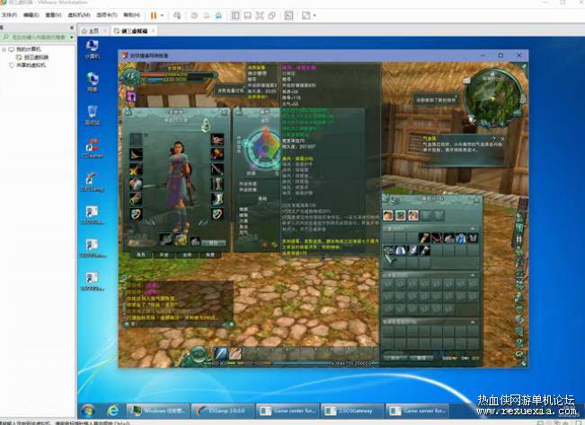Close the 主页 tab with its x
Screen dimensions: 585x425
[x=105, y=30]
